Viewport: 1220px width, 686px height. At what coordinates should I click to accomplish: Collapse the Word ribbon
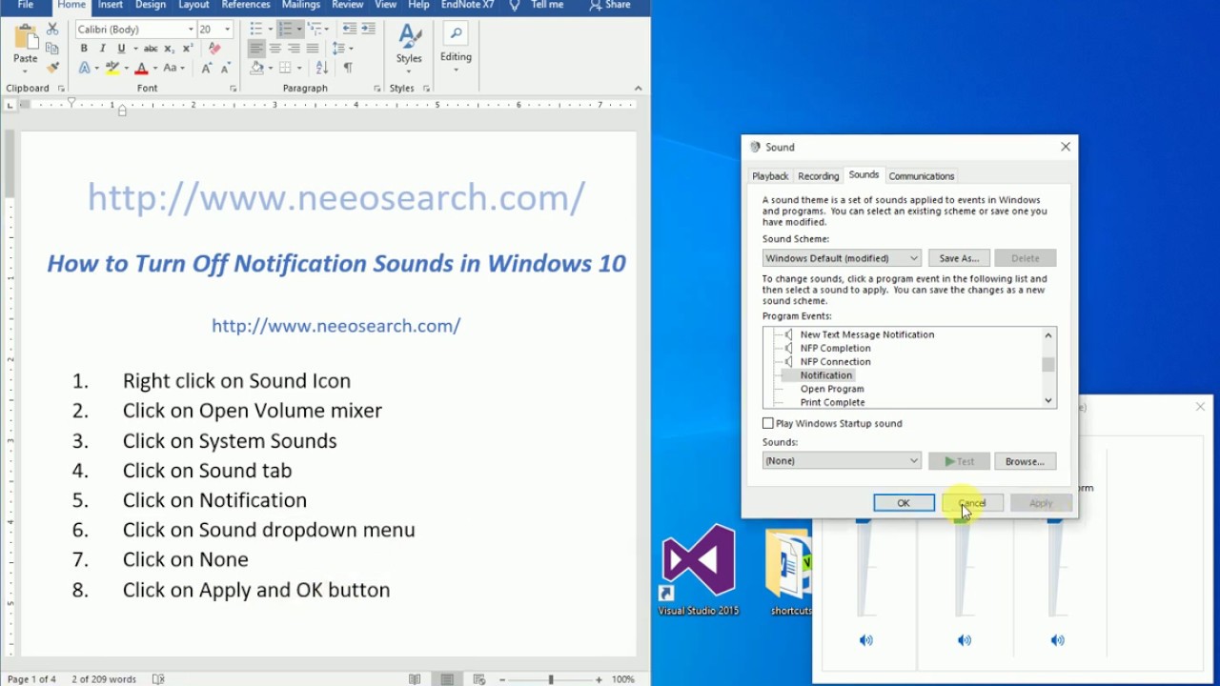coord(638,89)
